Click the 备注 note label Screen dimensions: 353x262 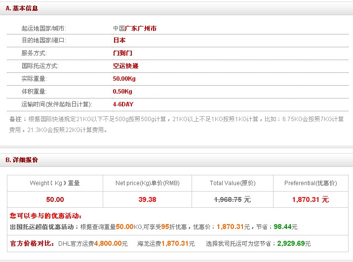(15, 119)
